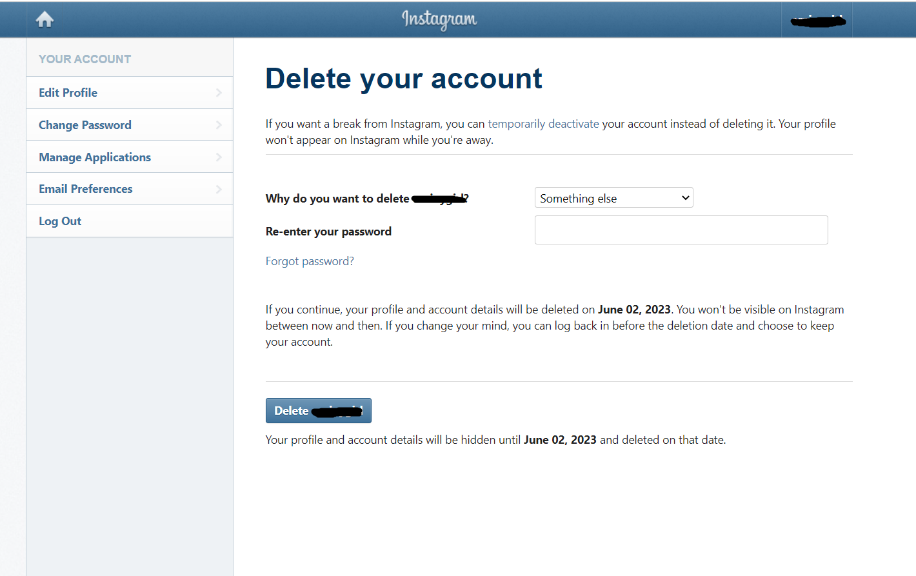Go to Change Password settings

pyautogui.click(x=85, y=125)
